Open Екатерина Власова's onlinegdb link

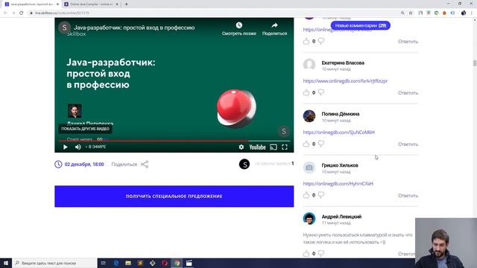345,81
